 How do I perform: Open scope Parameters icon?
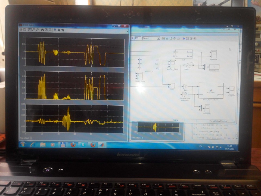[25, 30]
